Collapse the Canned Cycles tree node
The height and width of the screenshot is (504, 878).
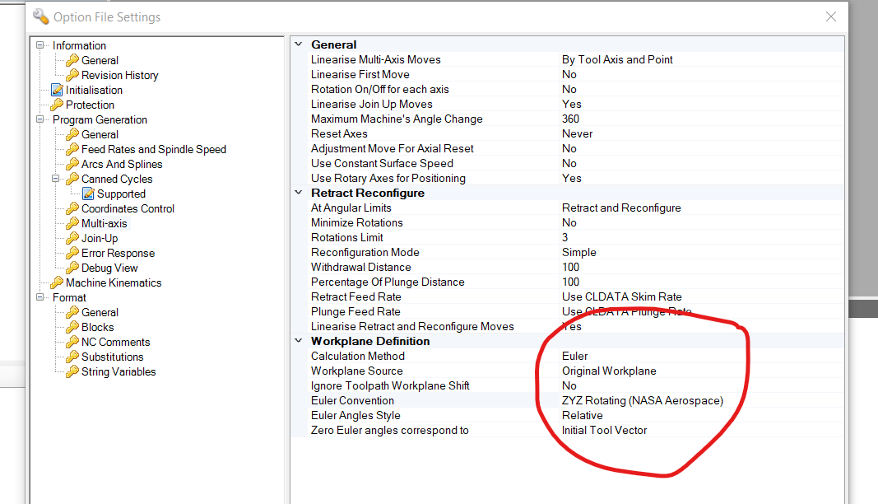click(x=56, y=179)
